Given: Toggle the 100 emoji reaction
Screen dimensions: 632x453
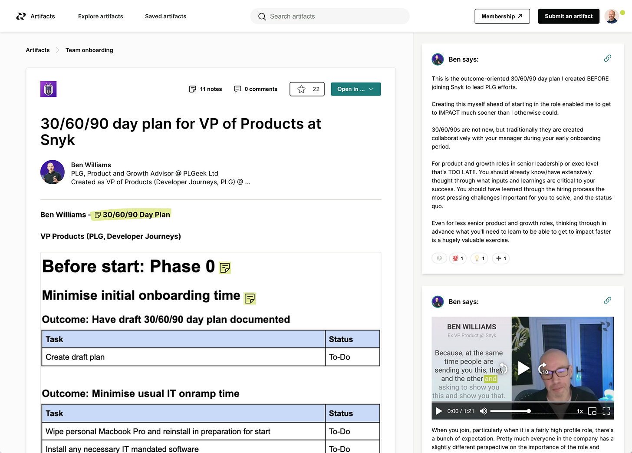Looking at the screenshot, I should [458, 258].
